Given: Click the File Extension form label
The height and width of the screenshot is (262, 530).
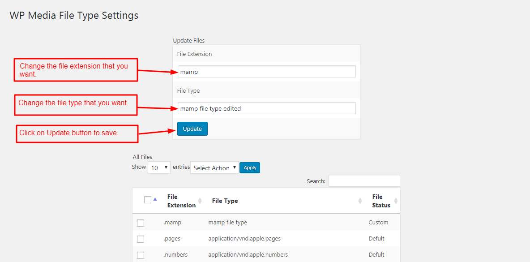Looking at the screenshot, I should point(194,54).
